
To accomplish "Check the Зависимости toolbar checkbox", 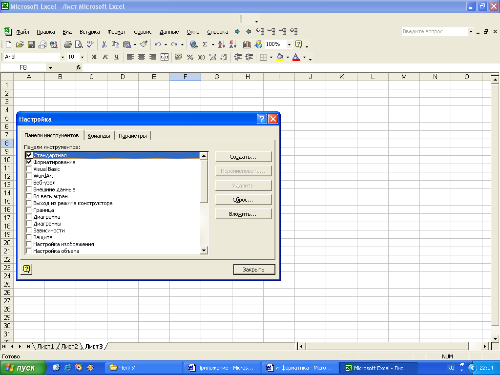I will (29, 230).
